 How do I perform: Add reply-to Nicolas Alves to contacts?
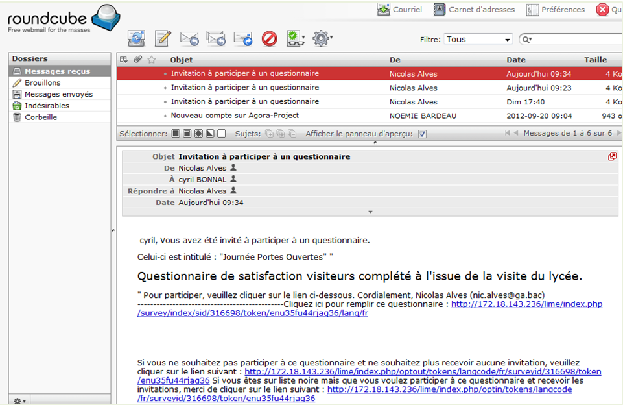coord(233,191)
